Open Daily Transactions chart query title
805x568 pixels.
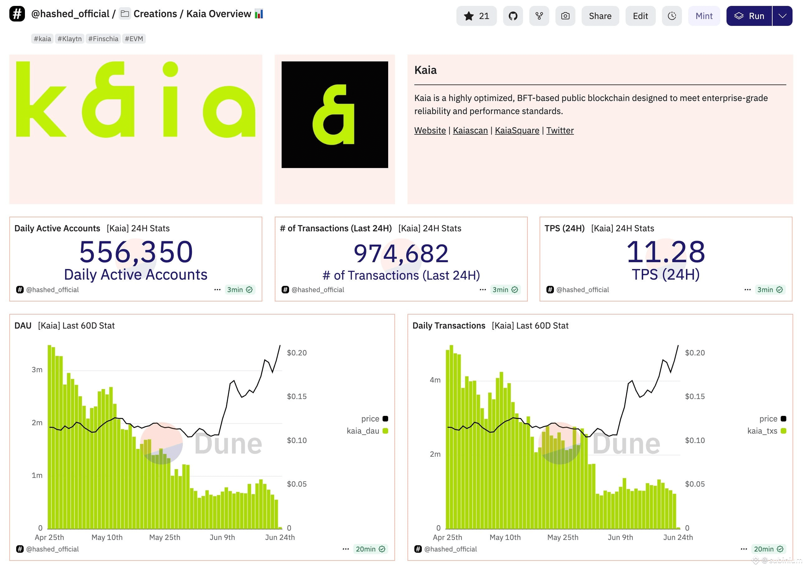[x=449, y=325]
